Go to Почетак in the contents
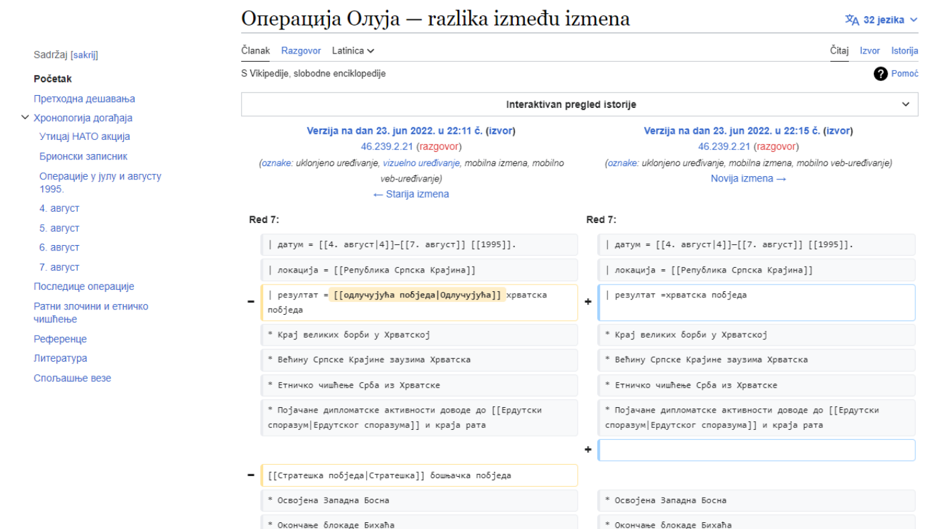934x529 pixels. point(53,79)
